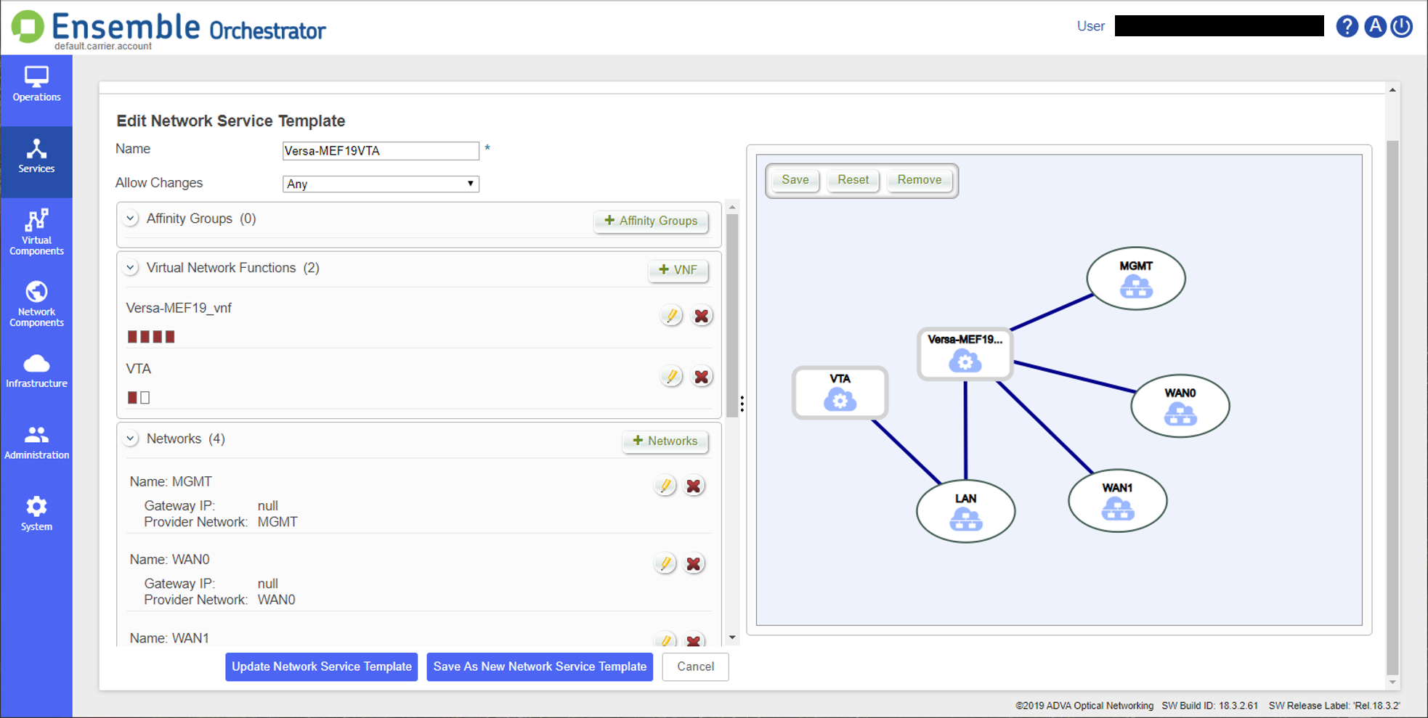Click 'Name: WAN1' network row text
Image resolution: width=1428 pixels, height=718 pixels.
tap(169, 638)
